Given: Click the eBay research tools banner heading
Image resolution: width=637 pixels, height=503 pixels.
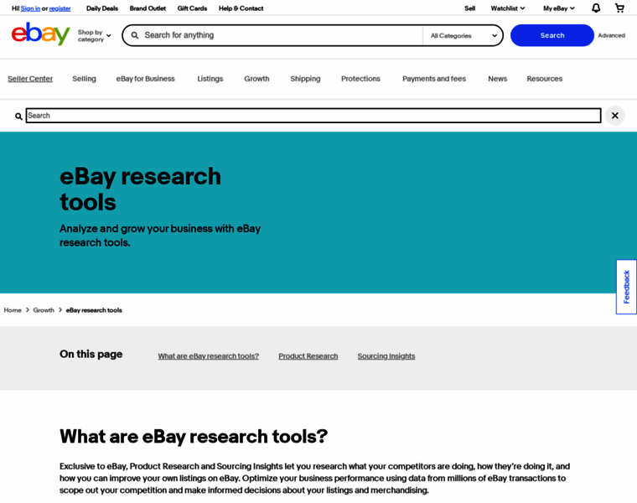Looking at the screenshot, I should 140,189.
